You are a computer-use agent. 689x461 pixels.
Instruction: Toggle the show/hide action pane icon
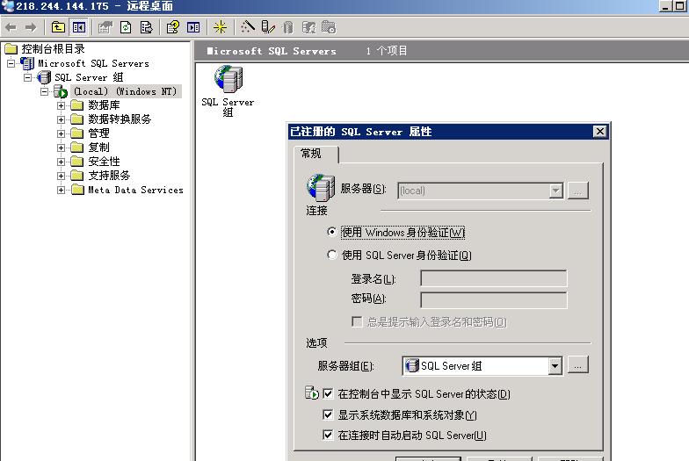193,27
